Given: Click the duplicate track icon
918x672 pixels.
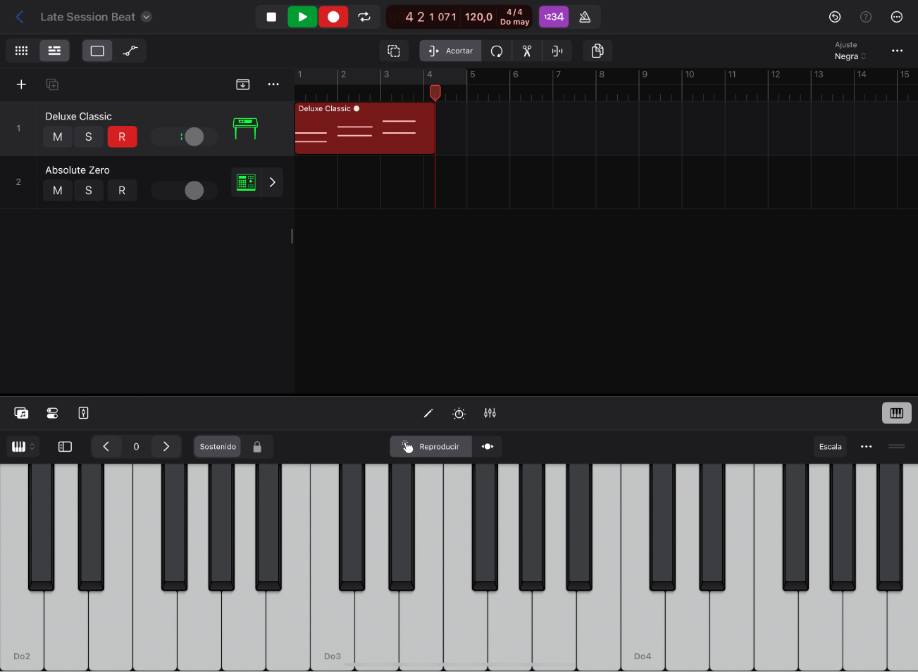Looking at the screenshot, I should coord(52,84).
